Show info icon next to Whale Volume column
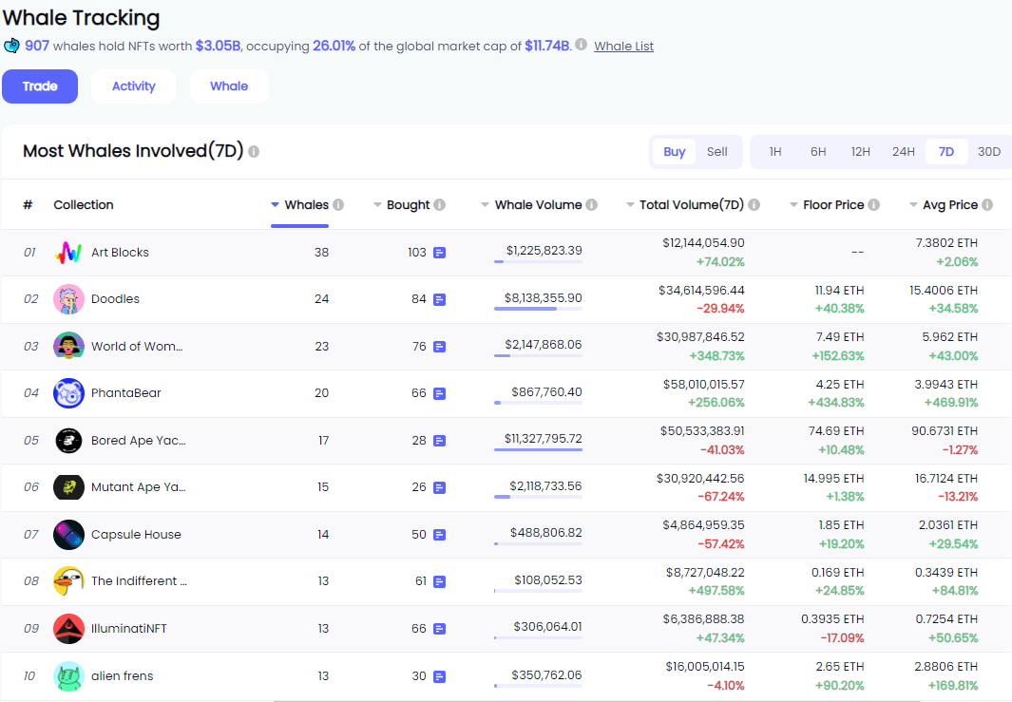The width and height of the screenshot is (1012, 702). tap(591, 204)
